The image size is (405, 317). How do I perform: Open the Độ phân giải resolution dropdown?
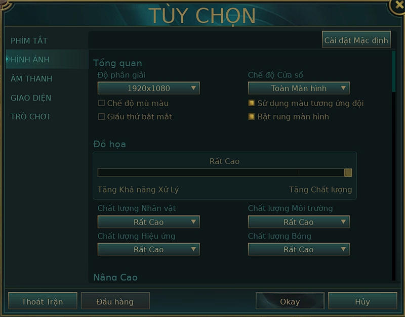tap(148, 87)
